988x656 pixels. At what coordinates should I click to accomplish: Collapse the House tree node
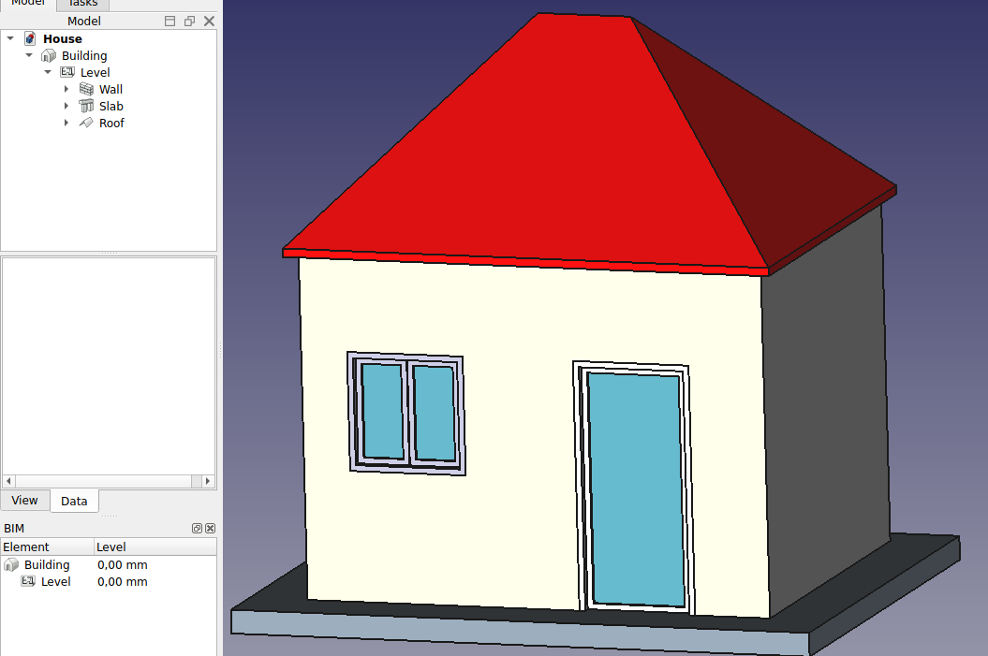[10, 38]
